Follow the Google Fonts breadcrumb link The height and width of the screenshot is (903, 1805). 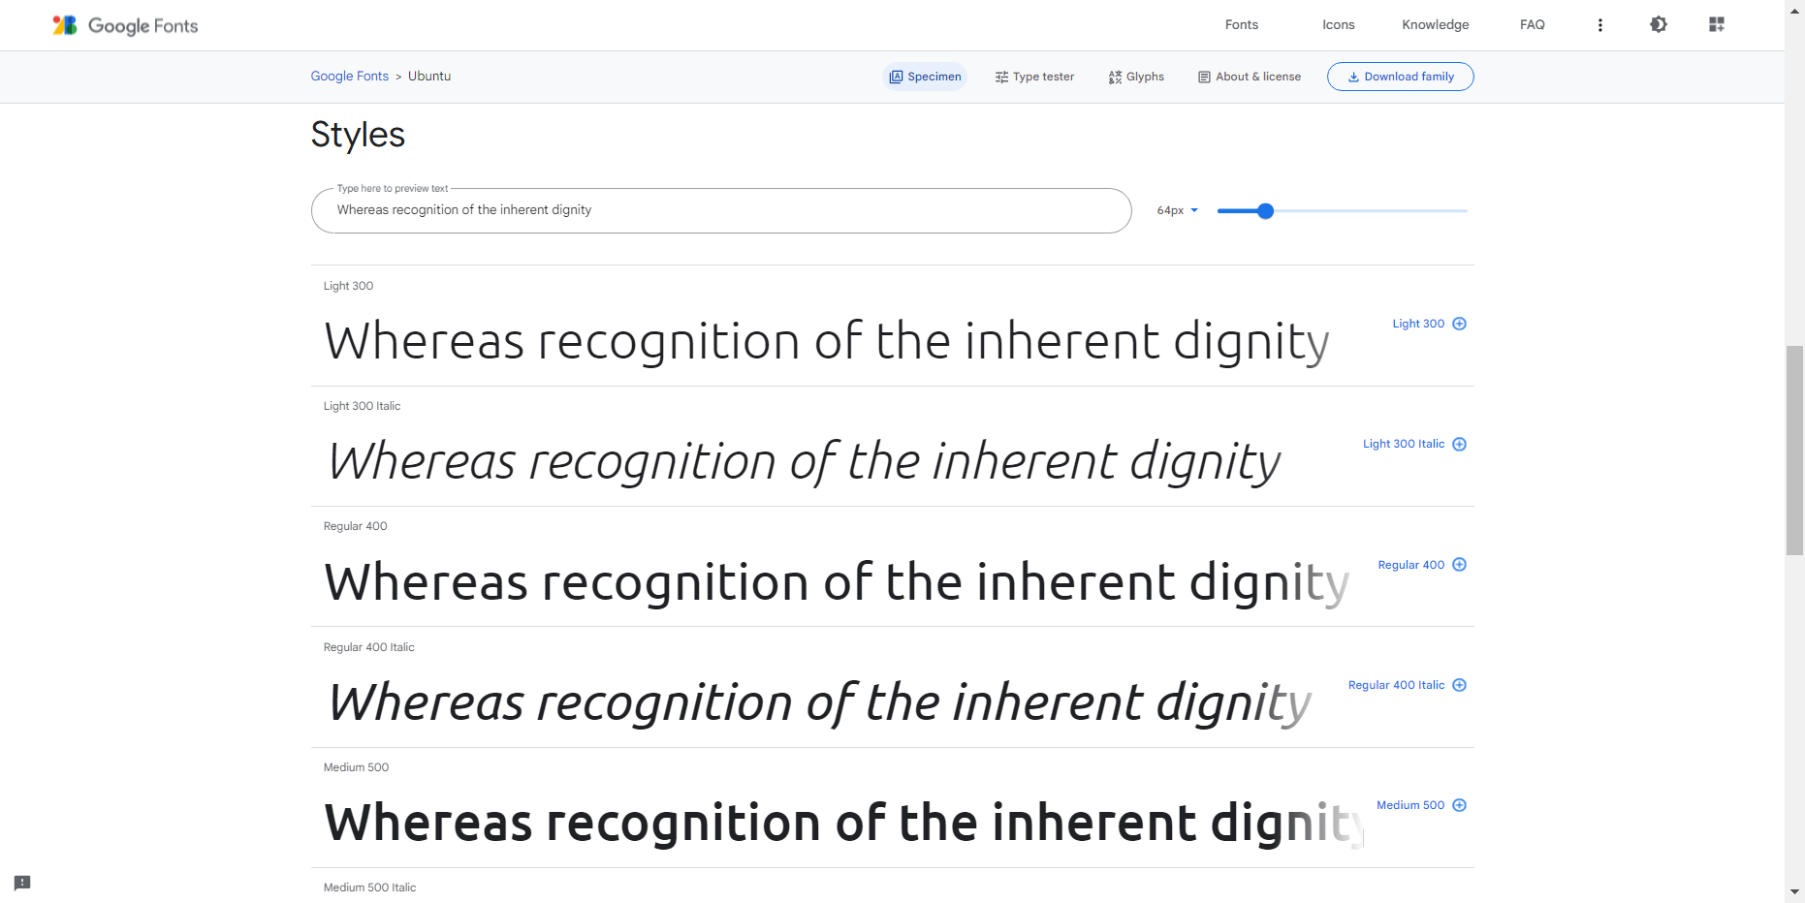tap(349, 77)
